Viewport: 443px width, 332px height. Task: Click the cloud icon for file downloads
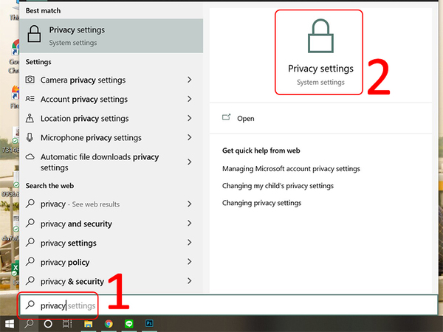pyautogui.click(x=30, y=156)
